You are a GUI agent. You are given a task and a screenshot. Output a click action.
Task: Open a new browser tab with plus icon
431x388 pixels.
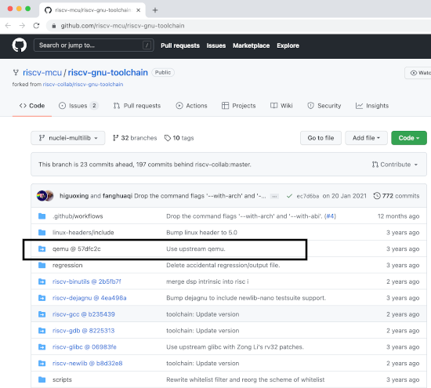coord(155,10)
